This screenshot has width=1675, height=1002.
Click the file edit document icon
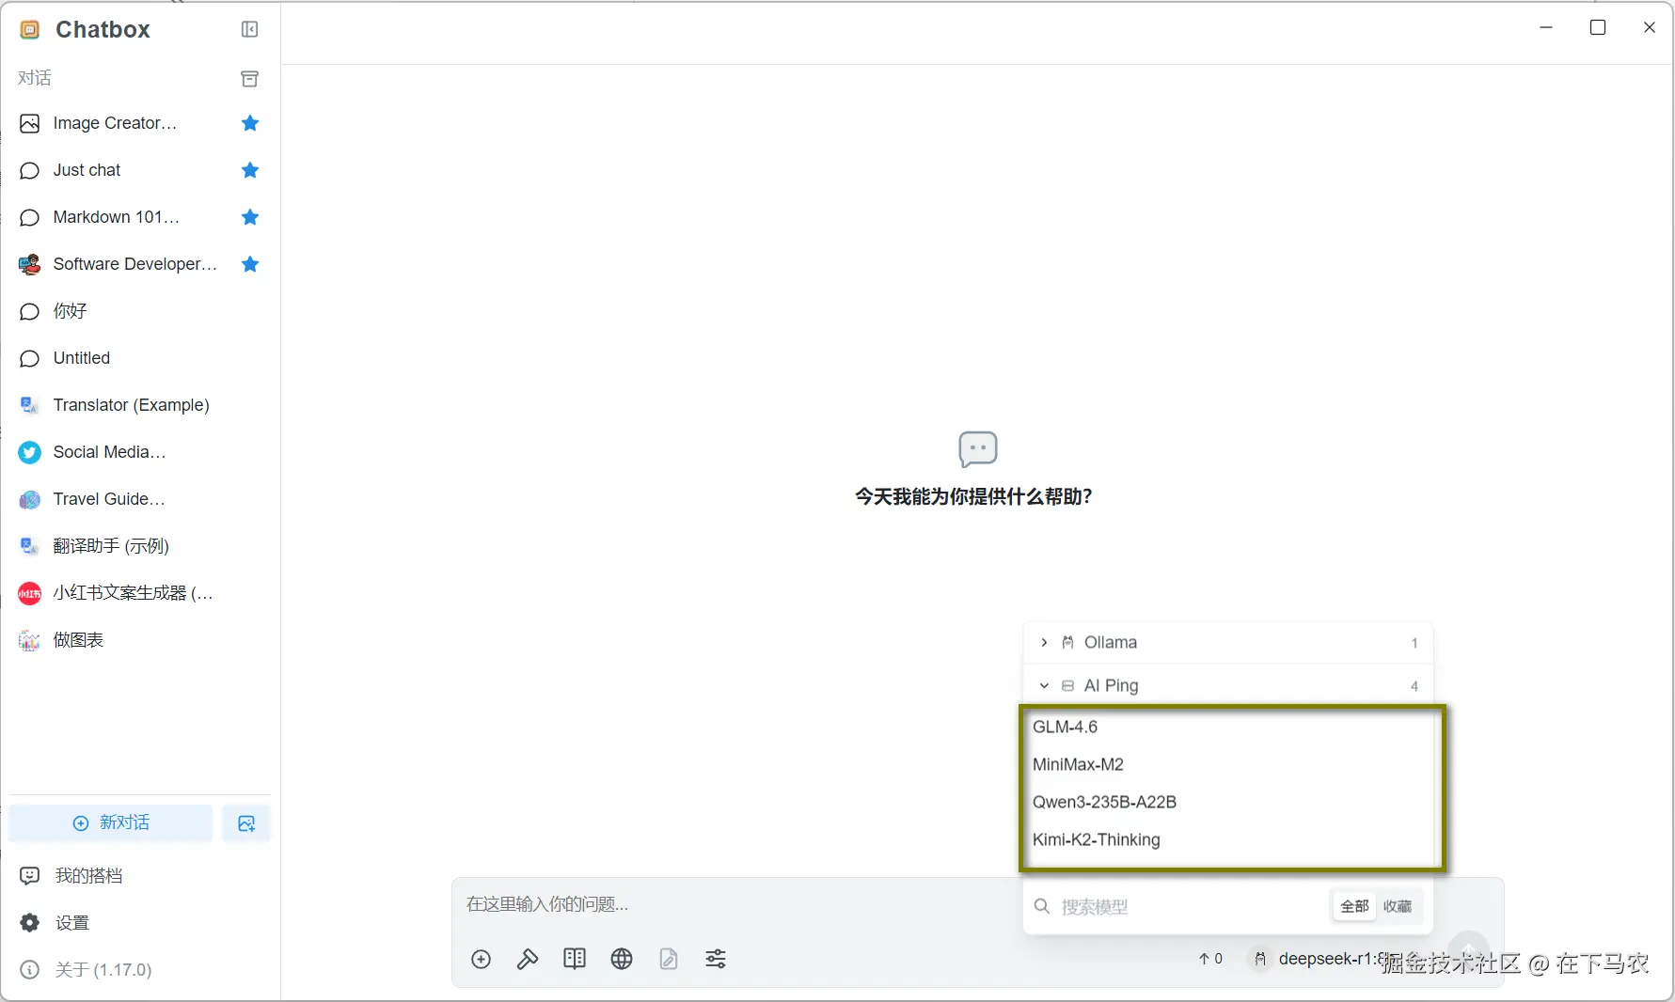coord(669,959)
